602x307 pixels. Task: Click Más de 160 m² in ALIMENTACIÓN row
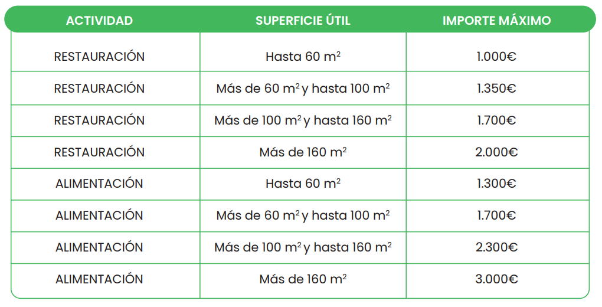(303, 279)
